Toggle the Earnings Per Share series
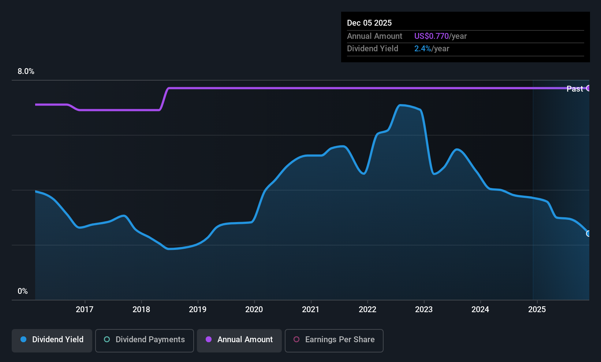Viewport: 601px width, 362px height. click(334, 341)
